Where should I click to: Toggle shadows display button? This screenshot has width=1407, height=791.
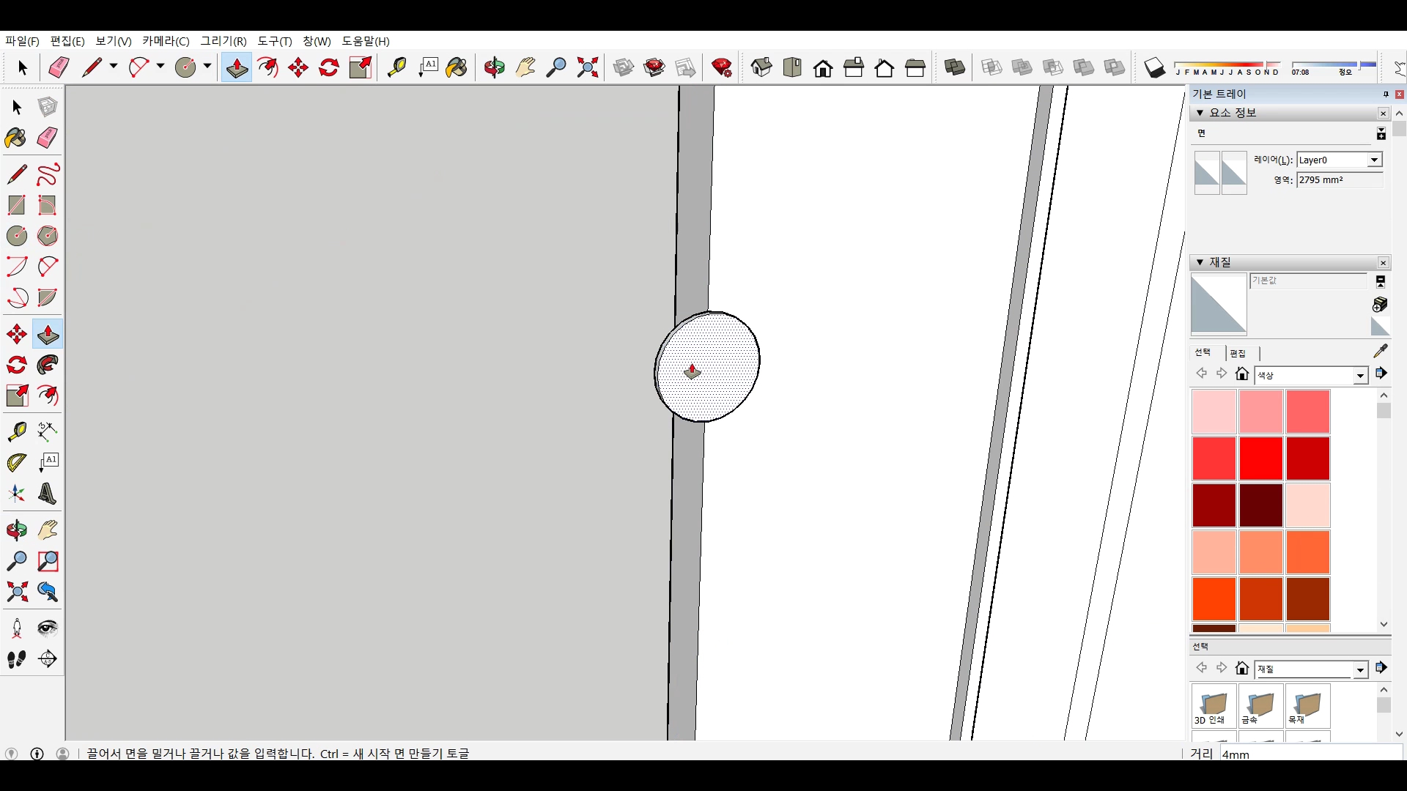pos(1154,68)
